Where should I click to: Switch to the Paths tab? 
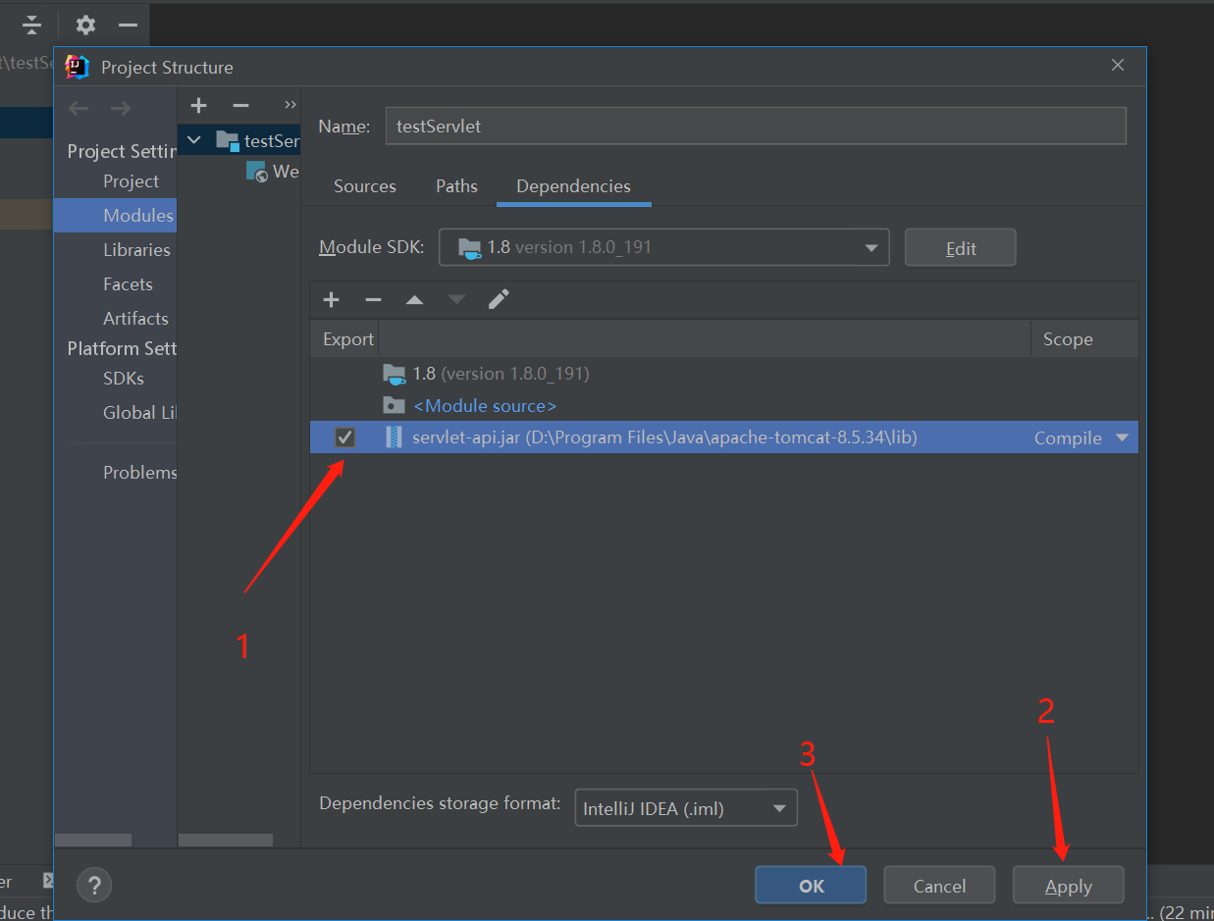tap(456, 186)
